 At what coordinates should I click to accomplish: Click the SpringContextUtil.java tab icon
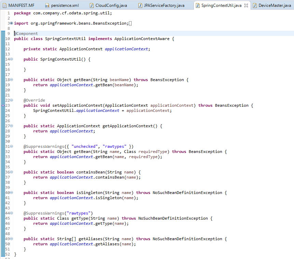pyautogui.click(x=198, y=5)
